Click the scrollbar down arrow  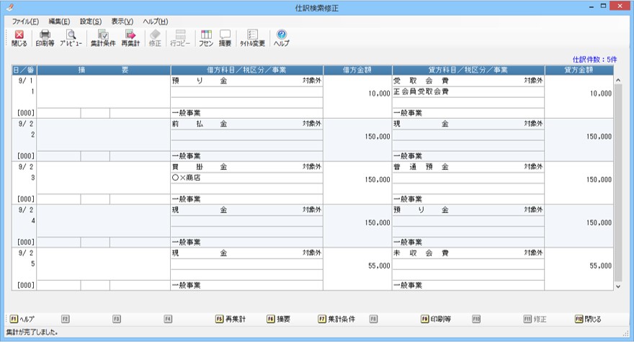617,286
